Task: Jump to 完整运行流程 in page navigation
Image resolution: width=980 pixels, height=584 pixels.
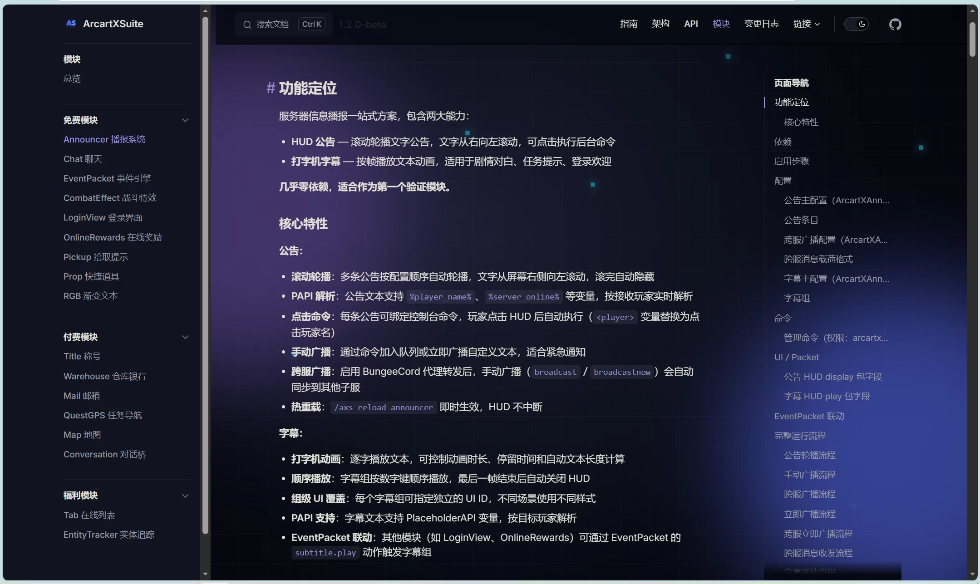Action: [800, 436]
